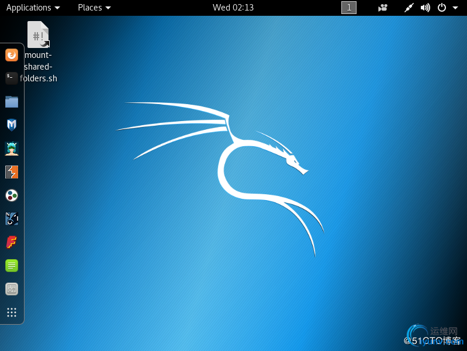Click the Wed 02:13 clock

coord(233,8)
